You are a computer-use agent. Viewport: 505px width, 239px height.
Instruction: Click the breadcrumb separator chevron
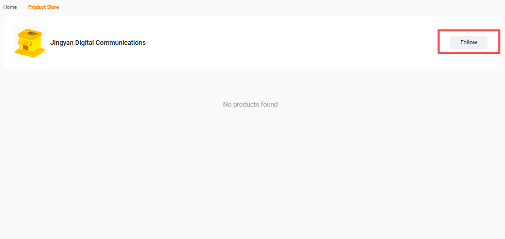coord(23,7)
